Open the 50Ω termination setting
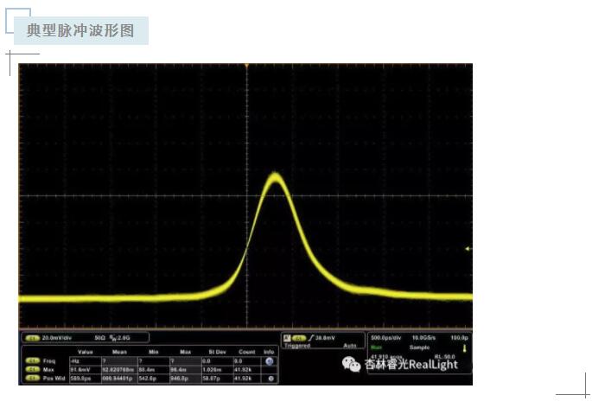Screen dimensions: 592x414 tap(99, 337)
